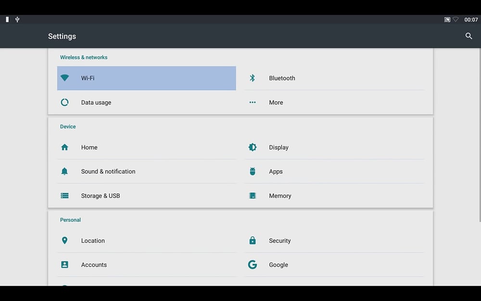Open the Security label
481x301 pixels.
click(x=280, y=241)
